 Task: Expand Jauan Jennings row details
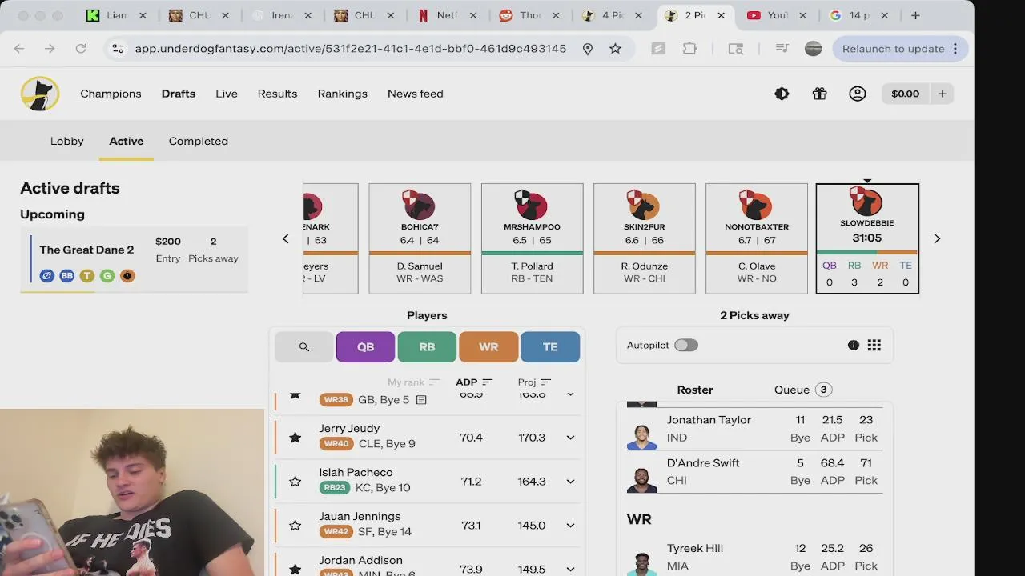[x=570, y=526]
